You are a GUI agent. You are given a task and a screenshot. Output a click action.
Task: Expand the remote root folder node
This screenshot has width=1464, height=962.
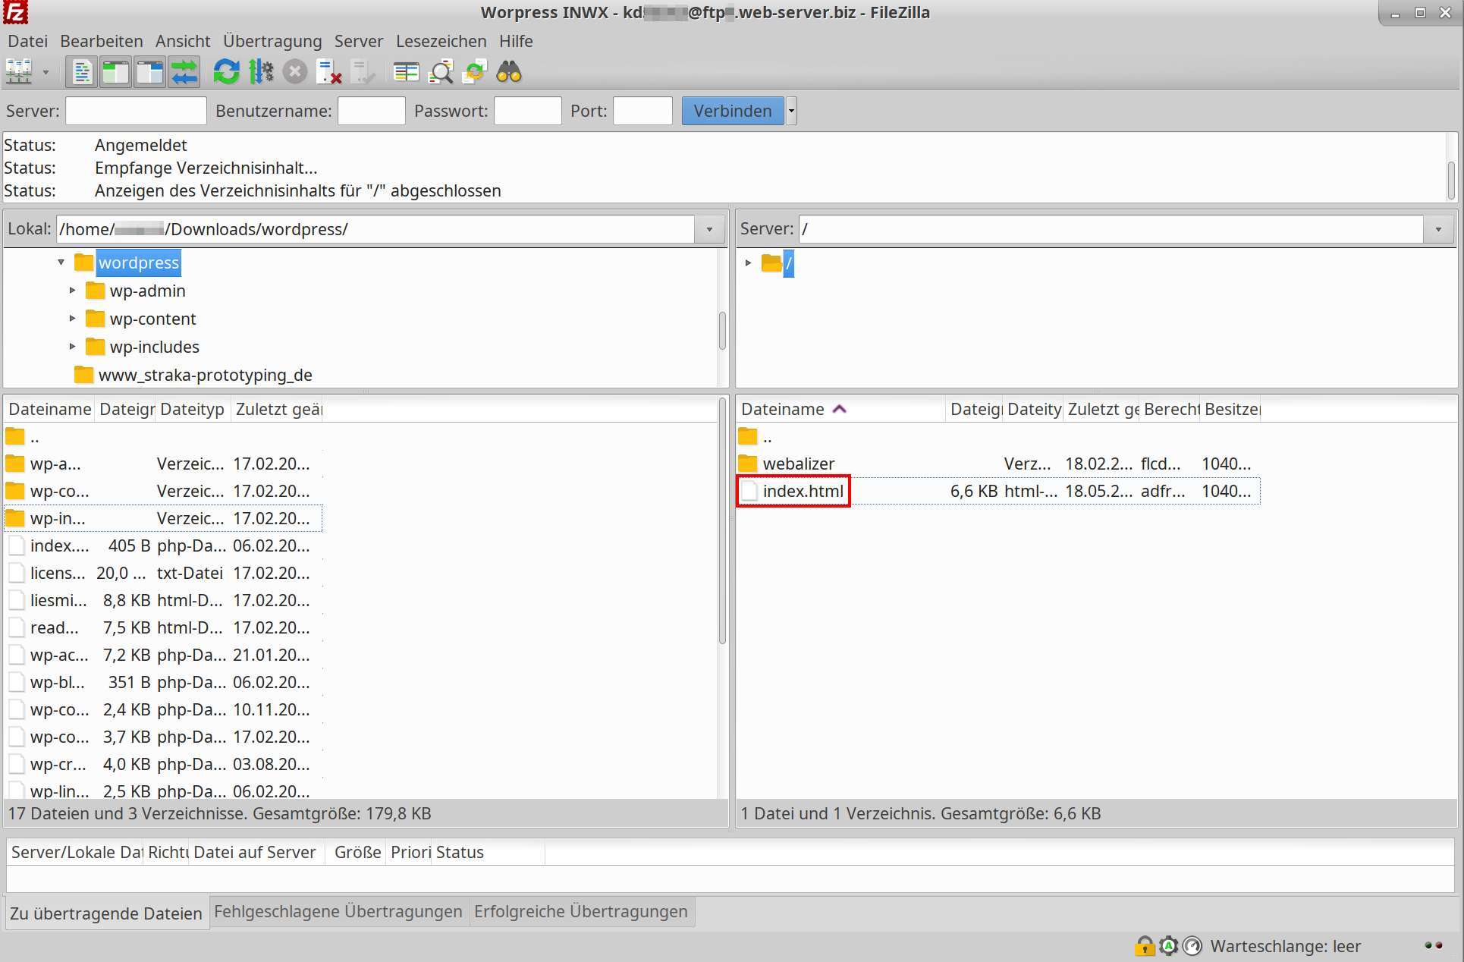click(748, 263)
